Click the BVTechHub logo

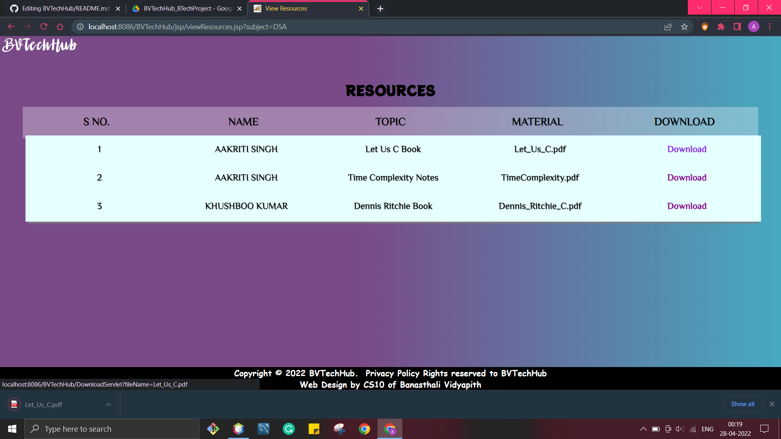point(39,45)
